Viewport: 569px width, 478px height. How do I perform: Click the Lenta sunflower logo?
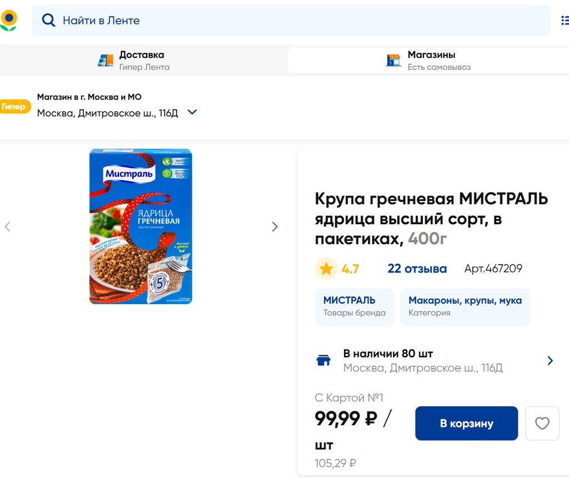click(8, 20)
